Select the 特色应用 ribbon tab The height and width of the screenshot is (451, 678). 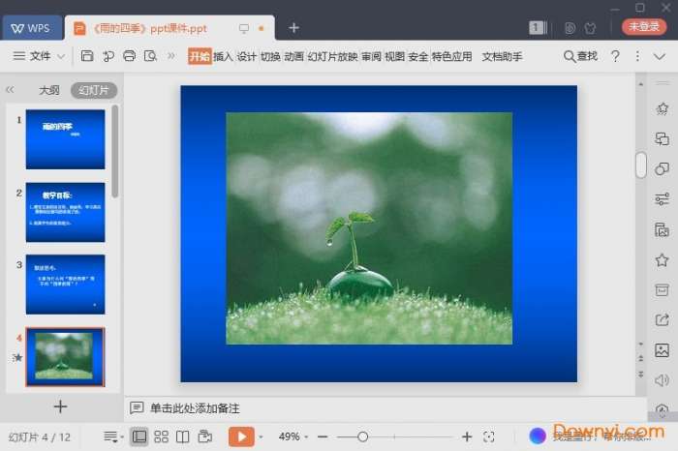[452, 56]
